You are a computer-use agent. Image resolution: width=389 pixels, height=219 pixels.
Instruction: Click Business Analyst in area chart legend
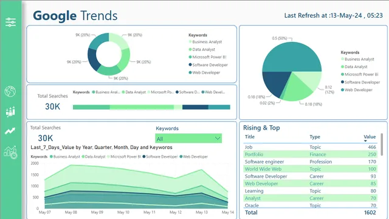click(65, 157)
